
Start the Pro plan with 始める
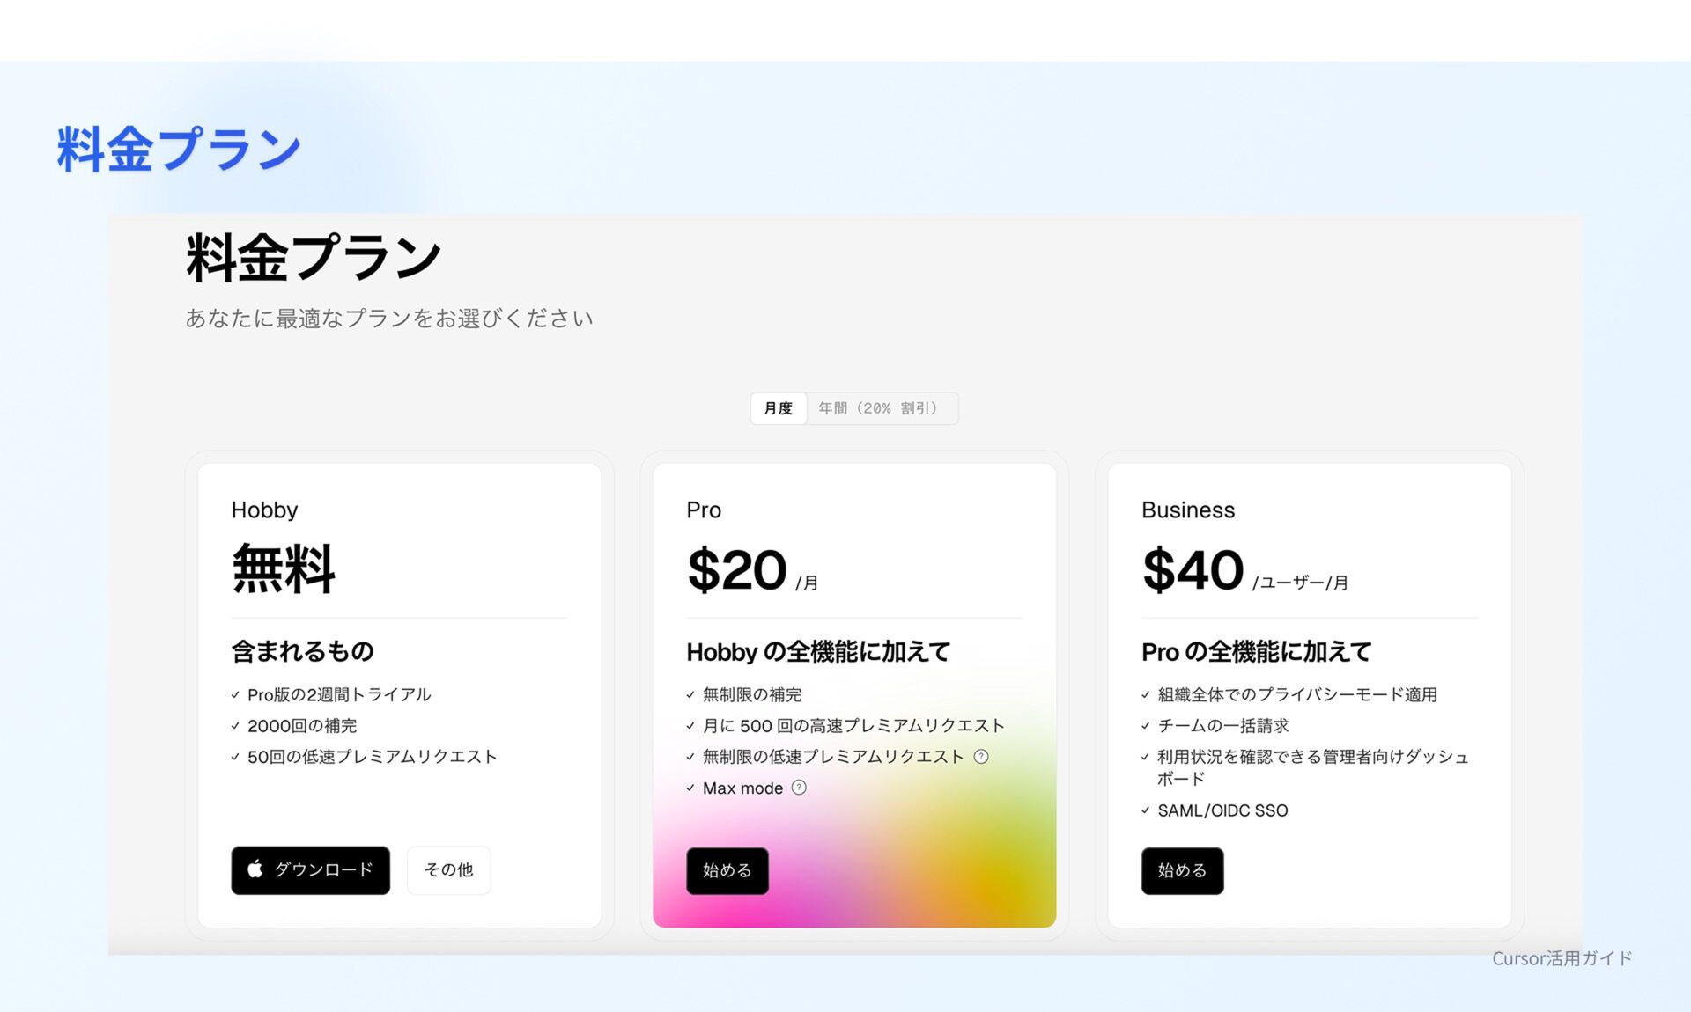pos(727,871)
